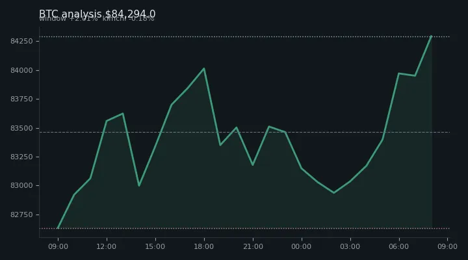
Task: Click the "12:00" x-axis label
Action: click(107, 246)
